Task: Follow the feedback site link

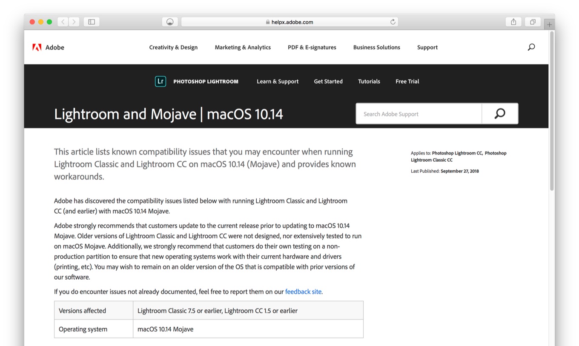Action: (x=303, y=292)
